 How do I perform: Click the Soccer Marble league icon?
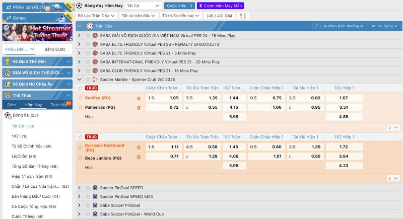[95, 80]
